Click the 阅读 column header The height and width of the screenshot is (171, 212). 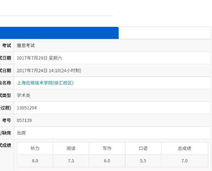coord(71,149)
